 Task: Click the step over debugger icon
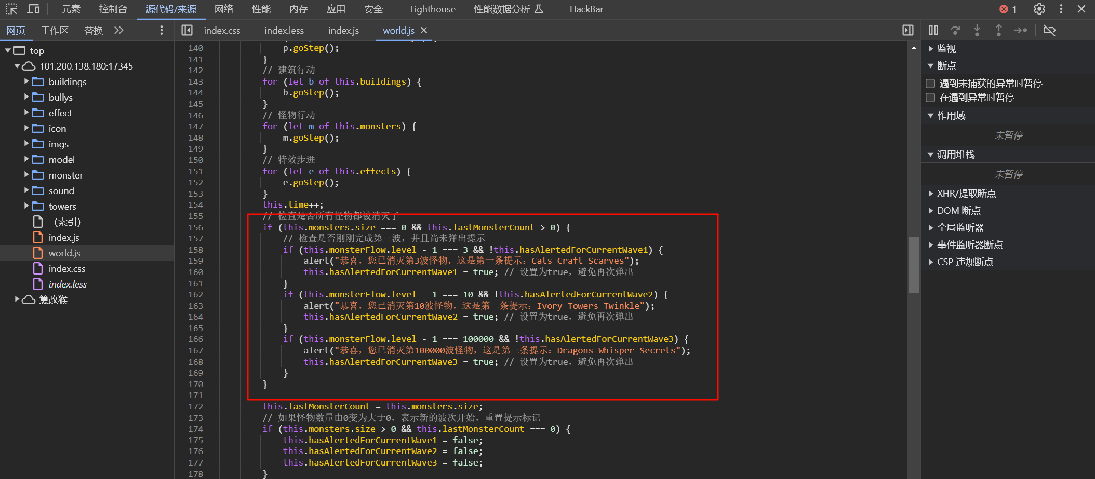click(955, 31)
